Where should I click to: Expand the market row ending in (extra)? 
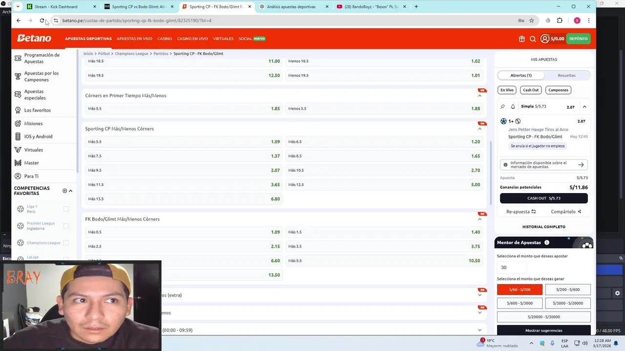479,295
